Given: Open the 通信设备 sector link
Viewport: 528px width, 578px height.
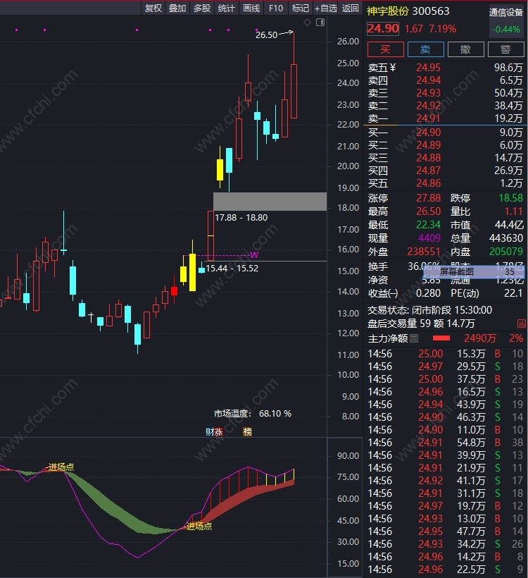Looking at the screenshot, I should point(506,13).
